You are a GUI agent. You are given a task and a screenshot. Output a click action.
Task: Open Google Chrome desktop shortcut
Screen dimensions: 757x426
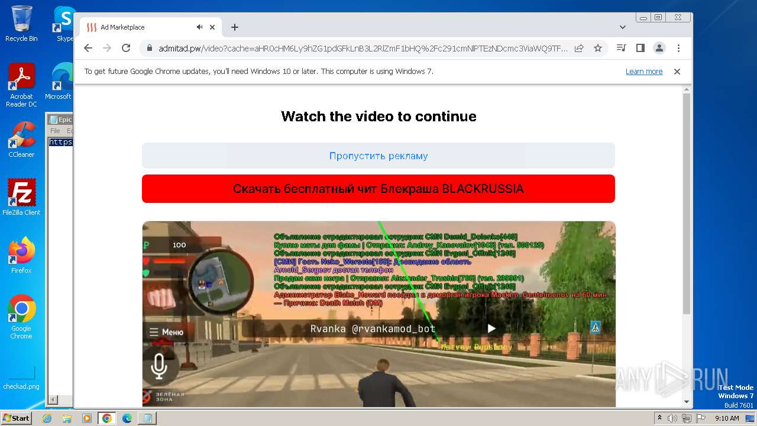click(x=21, y=317)
